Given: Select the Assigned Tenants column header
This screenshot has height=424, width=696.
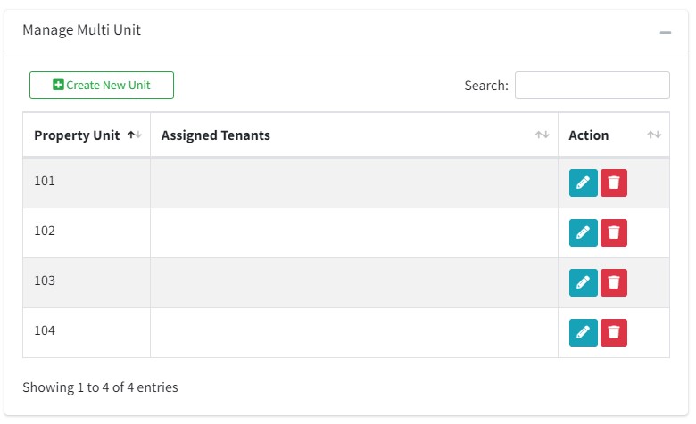Looking at the screenshot, I should coord(354,135).
